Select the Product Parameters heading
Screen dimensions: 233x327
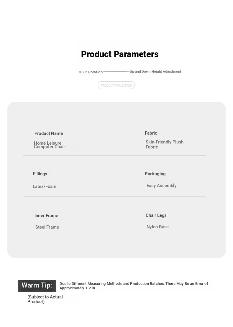coord(120,54)
